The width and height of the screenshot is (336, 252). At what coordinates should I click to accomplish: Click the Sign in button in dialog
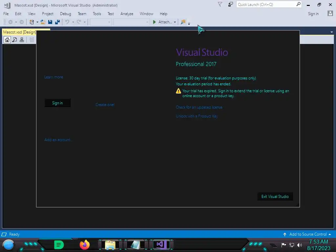pos(57,103)
